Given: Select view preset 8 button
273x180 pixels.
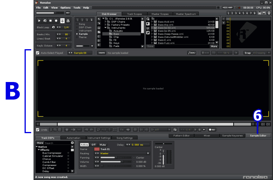Looking at the screenshot, I should tap(255, 13).
